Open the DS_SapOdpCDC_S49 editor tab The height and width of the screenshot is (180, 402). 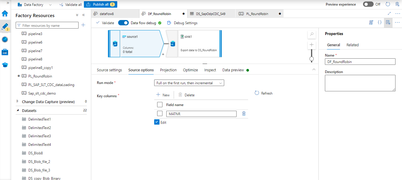[211, 14]
